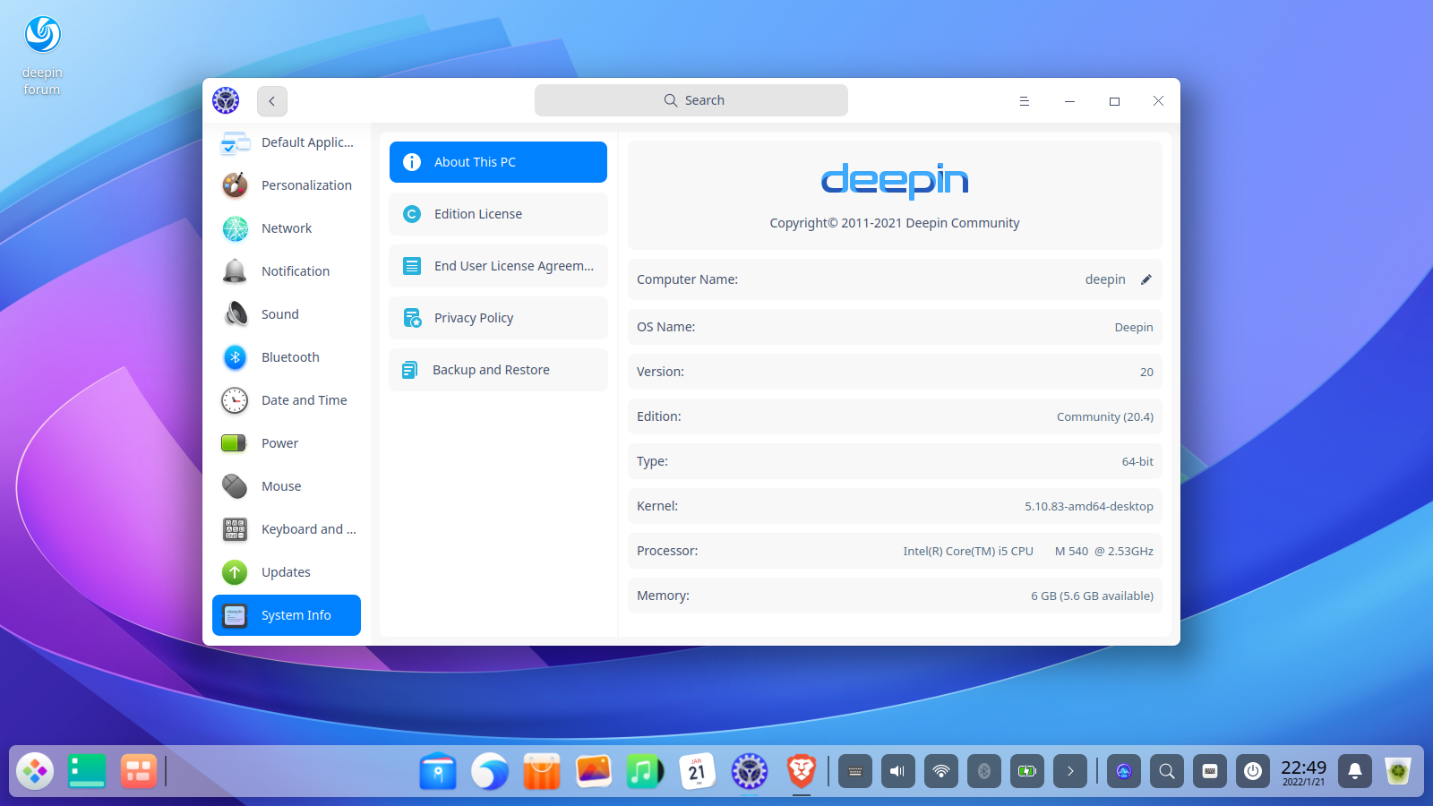Click the Version value "20"
The height and width of the screenshot is (806, 1433).
pos(1146,372)
